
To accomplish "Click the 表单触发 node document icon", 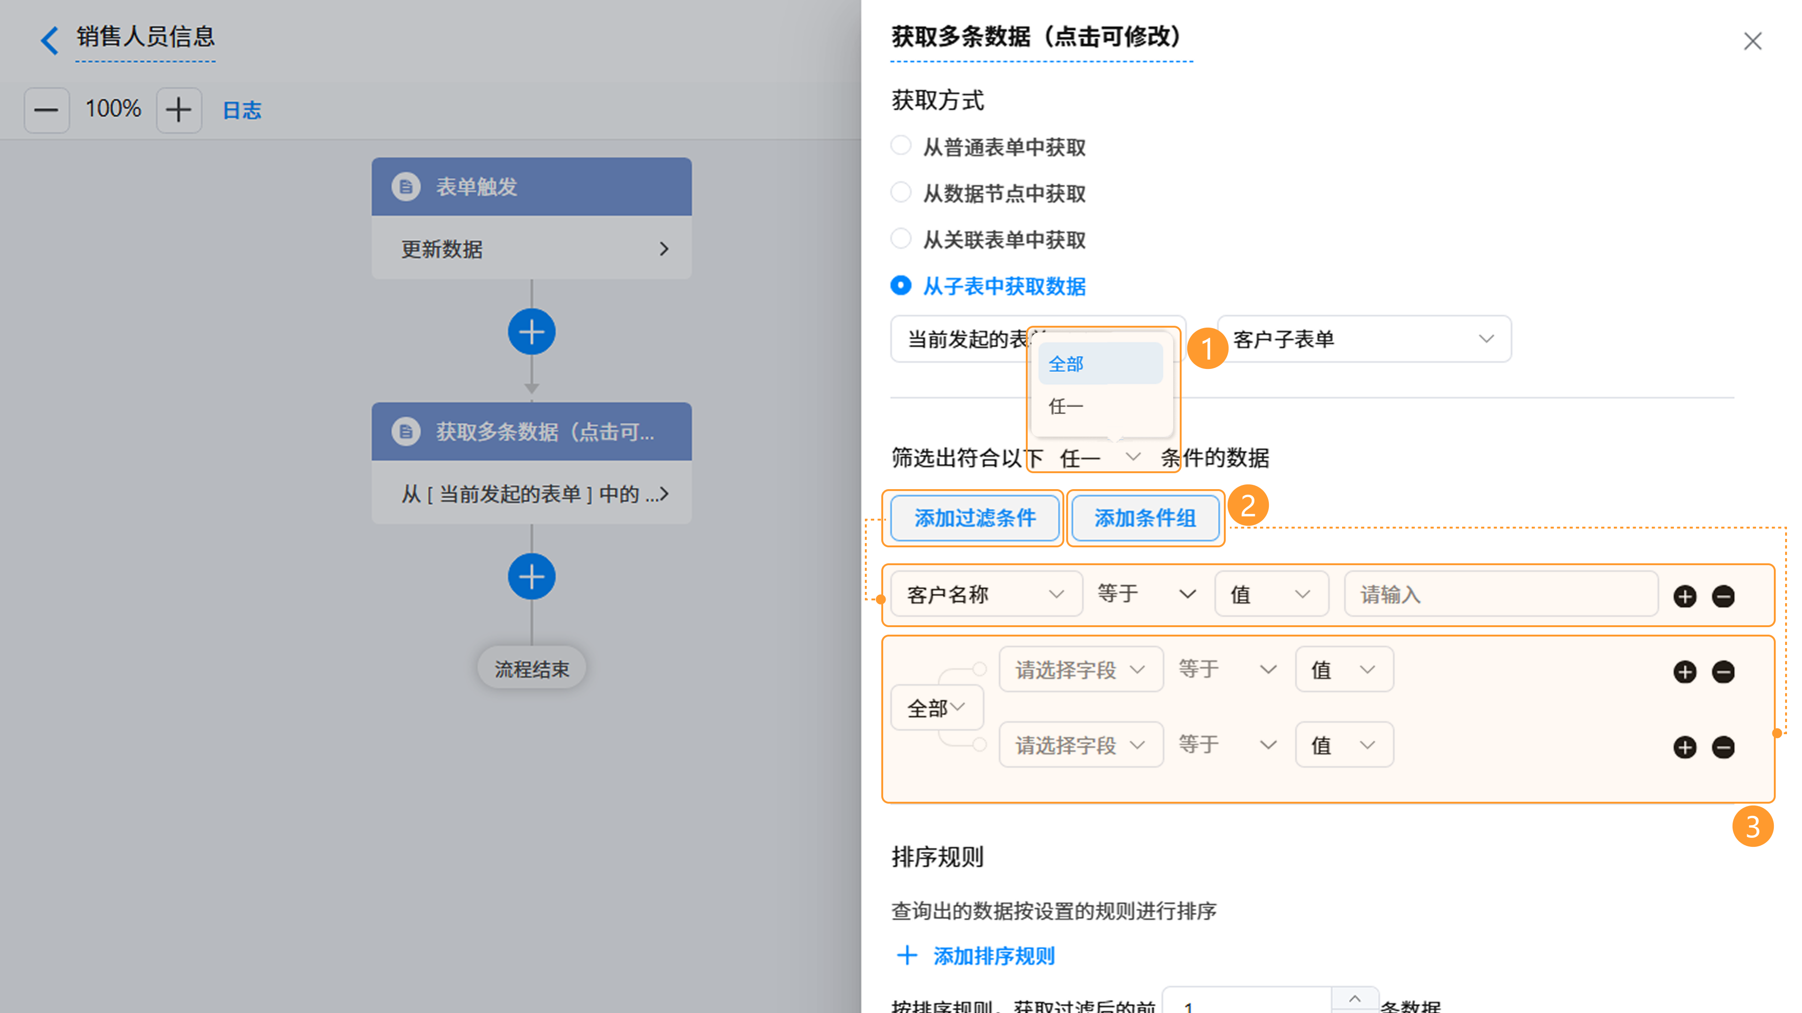I will point(406,187).
